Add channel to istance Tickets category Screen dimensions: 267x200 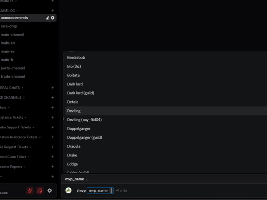[53, 117]
